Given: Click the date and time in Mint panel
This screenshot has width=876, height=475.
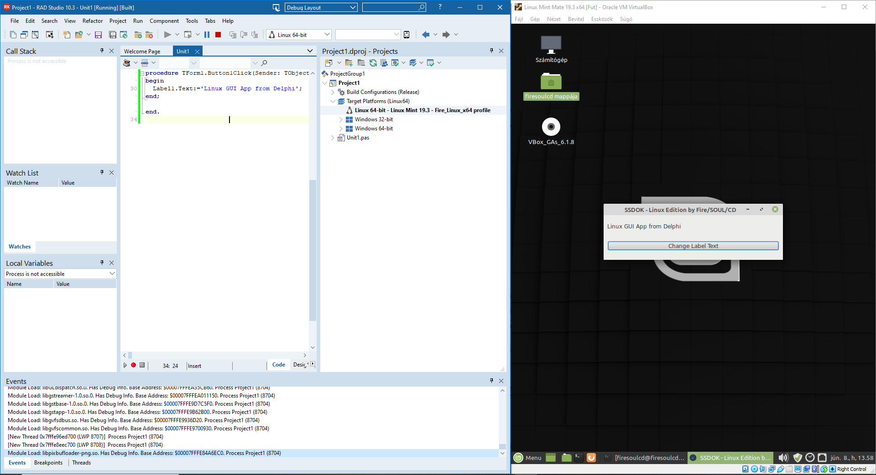Looking at the screenshot, I should point(852,458).
